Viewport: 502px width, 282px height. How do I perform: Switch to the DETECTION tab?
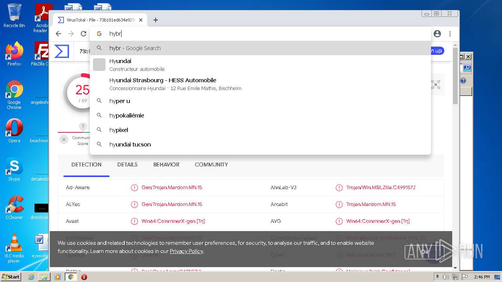(x=86, y=164)
